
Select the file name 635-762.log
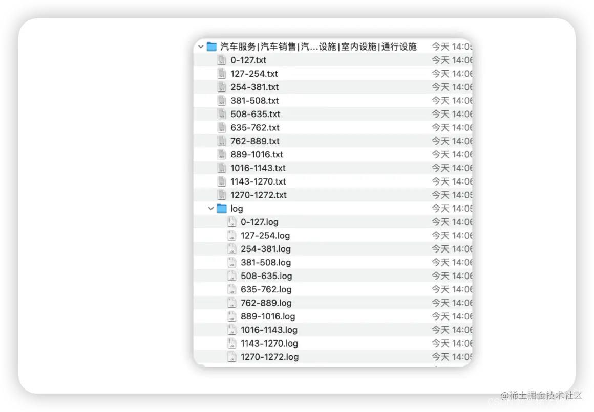pos(266,289)
